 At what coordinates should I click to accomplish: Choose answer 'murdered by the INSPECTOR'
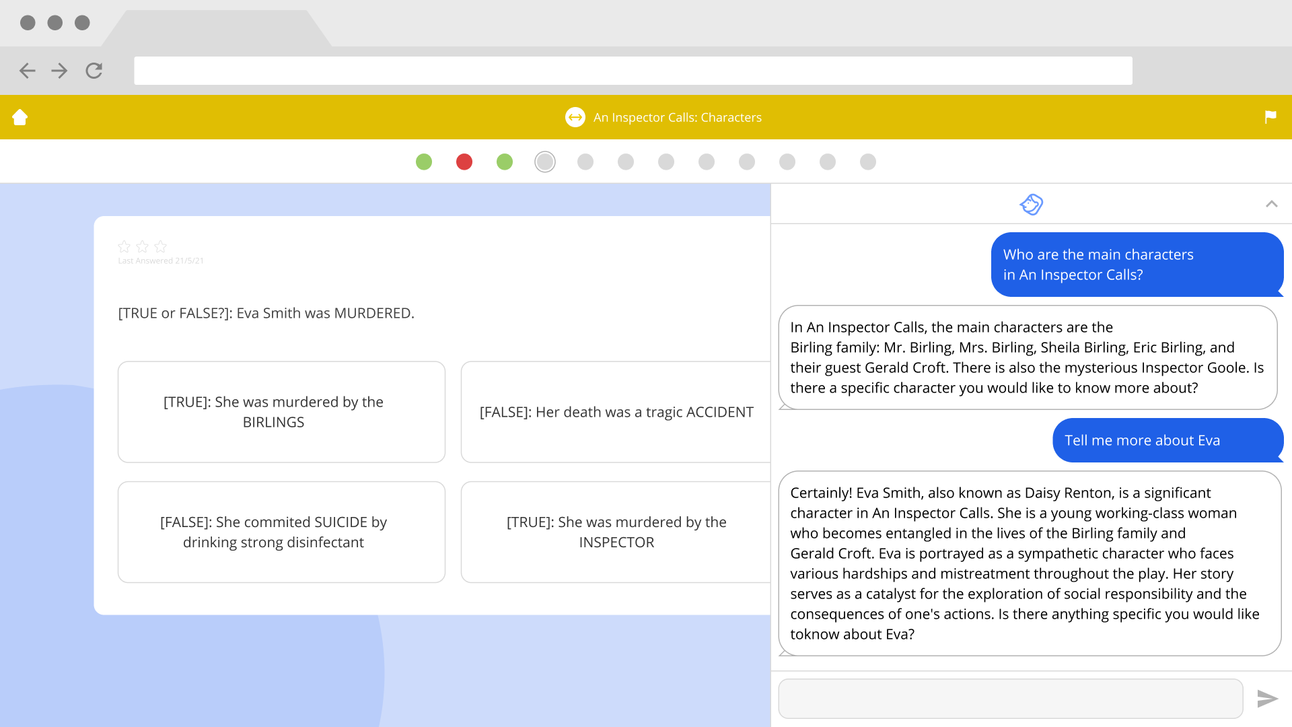coord(616,532)
